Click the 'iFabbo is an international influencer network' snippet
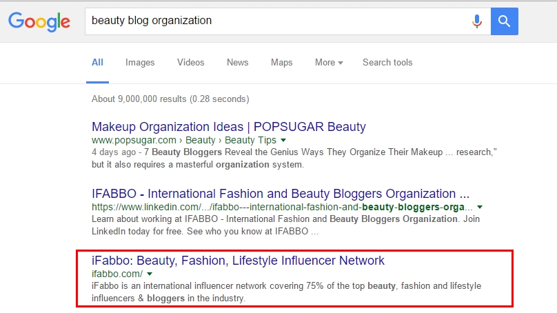The width and height of the screenshot is (557, 313). (286, 292)
